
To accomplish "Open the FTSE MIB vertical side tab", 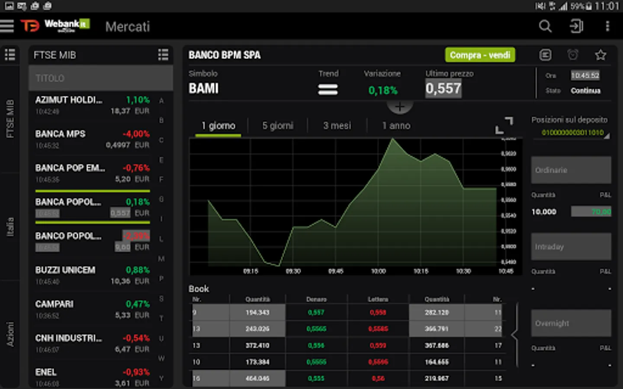I will click(x=10, y=119).
